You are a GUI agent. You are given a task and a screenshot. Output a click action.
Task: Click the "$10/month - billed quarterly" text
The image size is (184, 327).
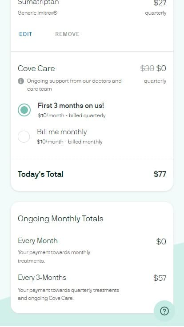tap(72, 116)
